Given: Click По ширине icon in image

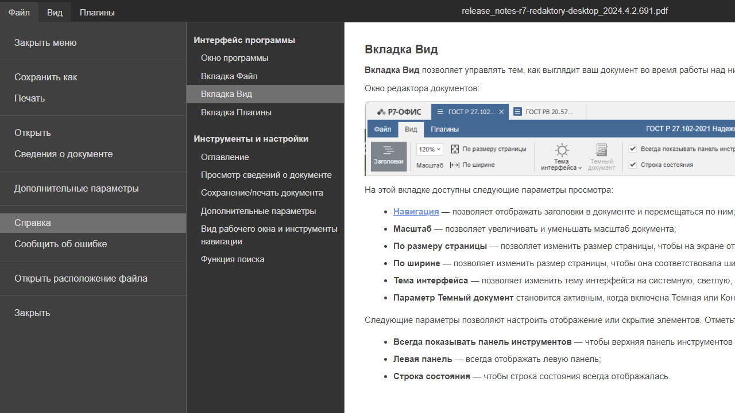Looking at the screenshot, I should point(455,165).
